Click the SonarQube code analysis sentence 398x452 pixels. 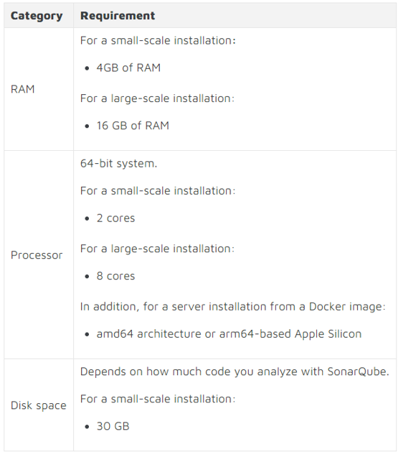click(x=234, y=372)
